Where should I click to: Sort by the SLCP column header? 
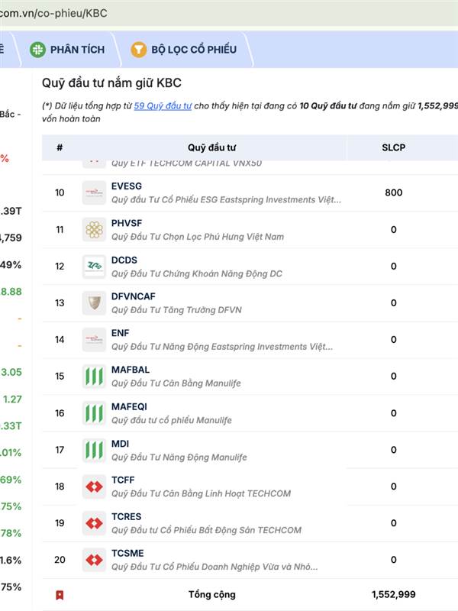[394, 147]
